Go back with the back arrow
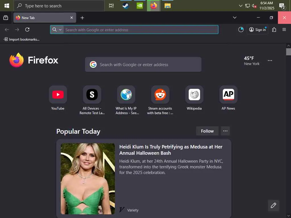The width and height of the screenshot is (291, 218). point(7,30)
